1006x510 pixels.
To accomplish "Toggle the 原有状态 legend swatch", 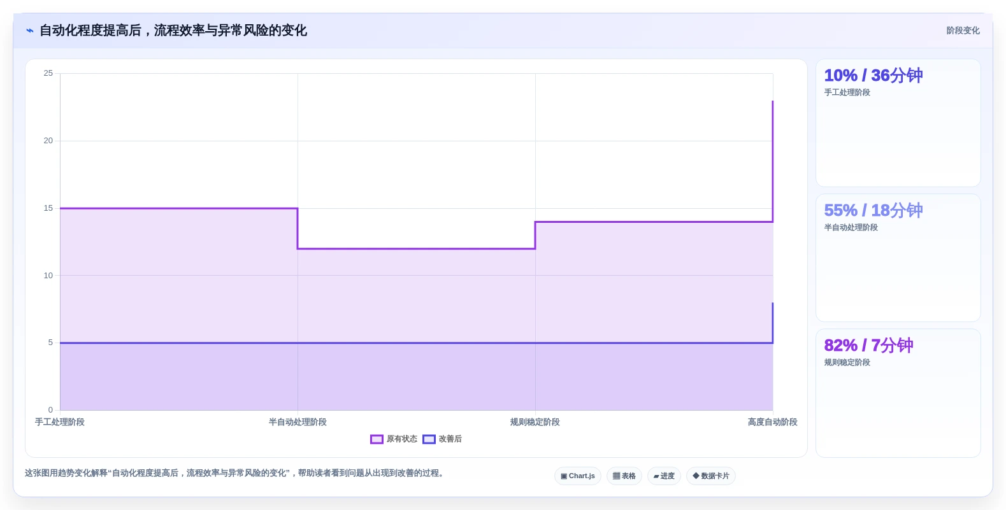I will tap(377, 439).
